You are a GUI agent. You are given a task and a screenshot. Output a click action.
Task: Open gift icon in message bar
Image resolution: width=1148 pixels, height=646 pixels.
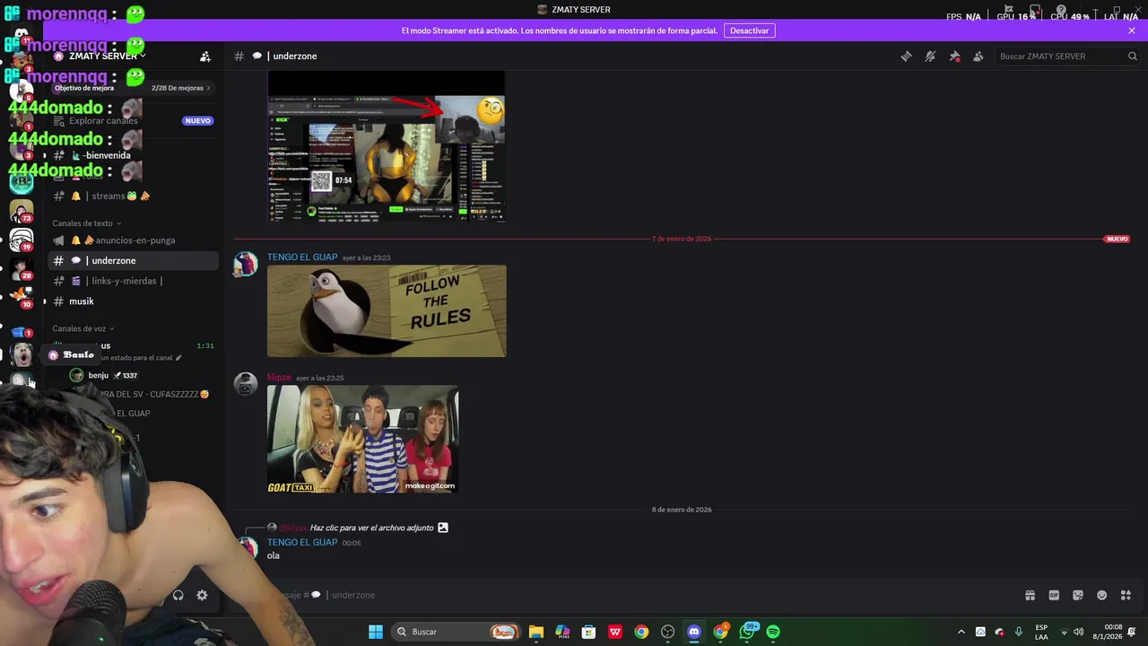tap(1030, 595)
